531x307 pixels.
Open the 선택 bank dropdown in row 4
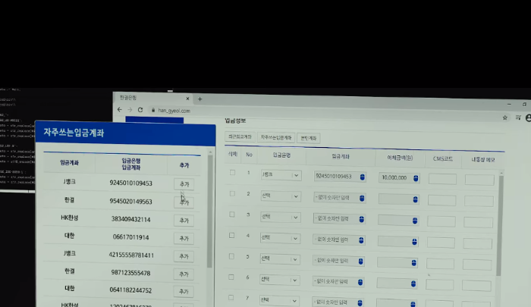click(280, 238)
